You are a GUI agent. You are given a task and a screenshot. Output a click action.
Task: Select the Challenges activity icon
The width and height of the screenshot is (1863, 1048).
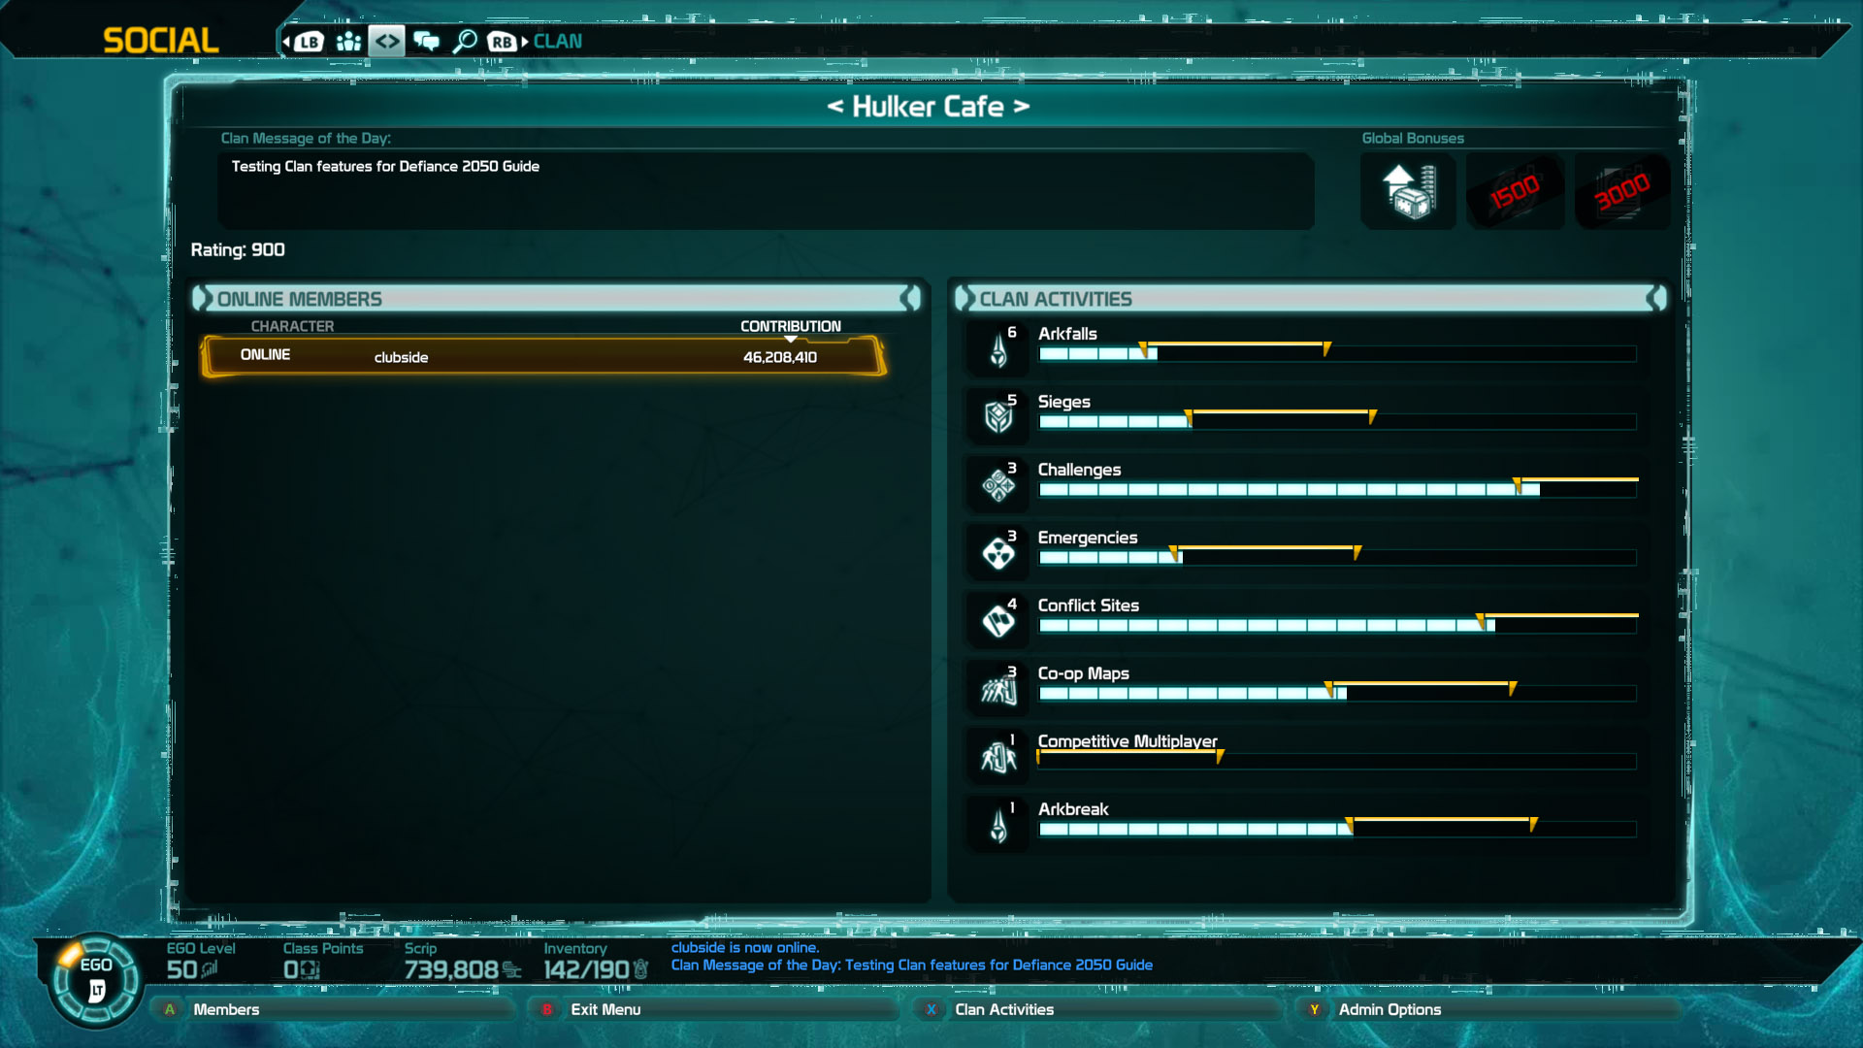(998, 484)
